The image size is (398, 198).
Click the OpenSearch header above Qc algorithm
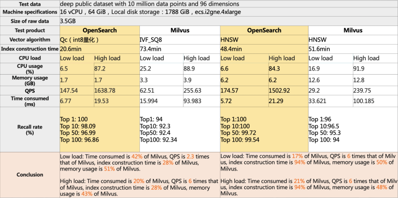coord(99,31)
